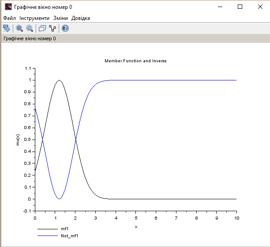This screenshot has width=270, height=247.
Task: Open the help question mark icon
Action: [x=65, y=28]
